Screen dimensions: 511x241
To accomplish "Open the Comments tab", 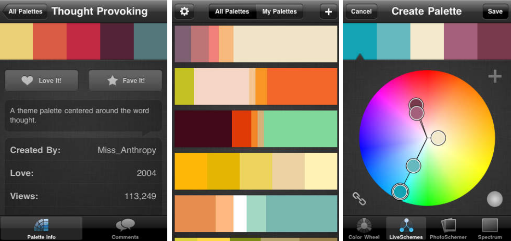I will 125,229.
